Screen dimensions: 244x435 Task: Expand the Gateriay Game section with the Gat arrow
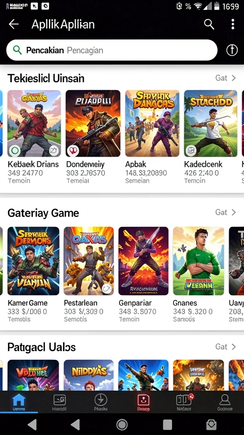225,212
